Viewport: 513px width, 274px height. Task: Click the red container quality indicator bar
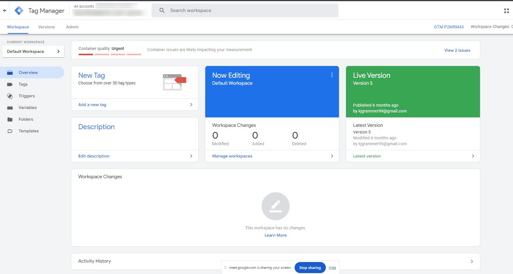86,54
